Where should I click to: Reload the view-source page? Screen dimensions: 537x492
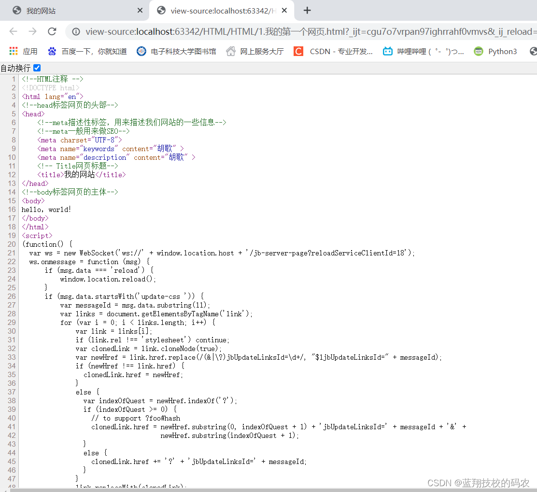pos(52,31)
